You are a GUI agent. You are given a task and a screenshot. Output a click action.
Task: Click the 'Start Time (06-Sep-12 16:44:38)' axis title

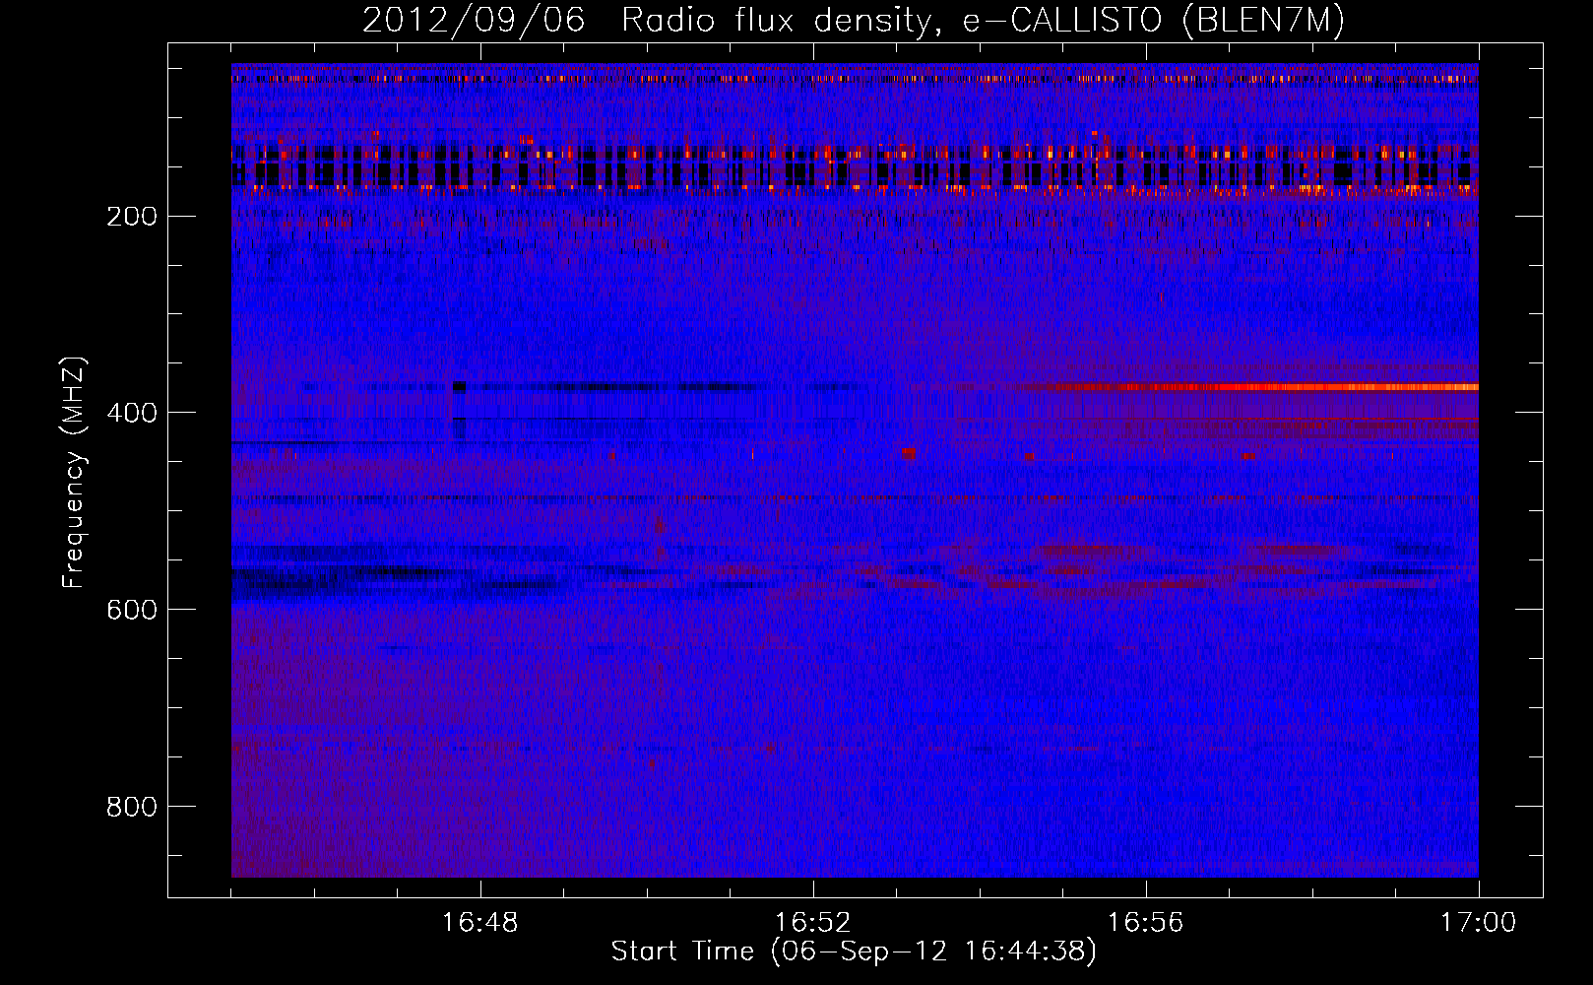click(x=854, y=952)
